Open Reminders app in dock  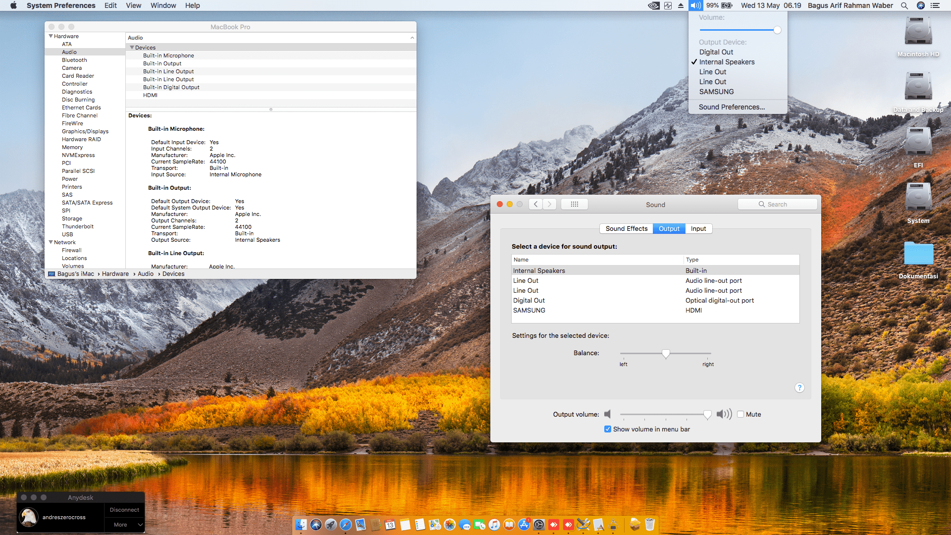pos(420,525)
